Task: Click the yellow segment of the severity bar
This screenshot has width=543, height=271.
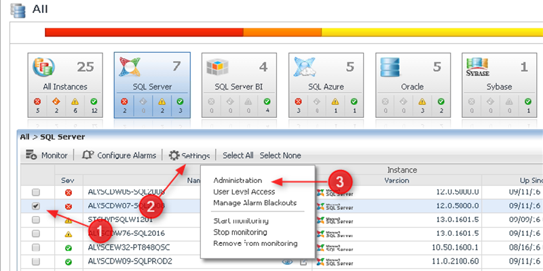Action: [x=432, y=33]
